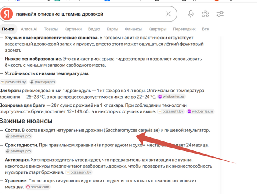Open pizzasushi.by source after Дозировка для браги text

171,111
